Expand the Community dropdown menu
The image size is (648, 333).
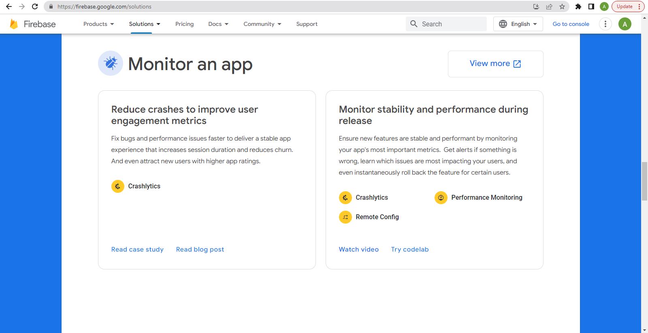pos(262,24)
